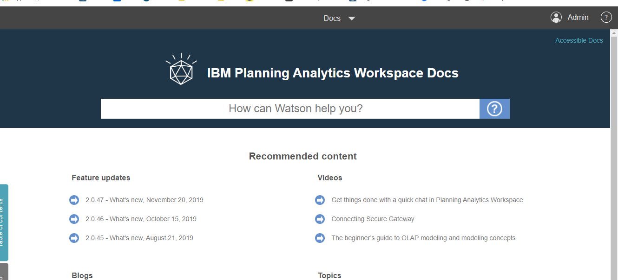Open help question mark icon in top bar
This screenshot has height=280, width=618.
[606, 17]
